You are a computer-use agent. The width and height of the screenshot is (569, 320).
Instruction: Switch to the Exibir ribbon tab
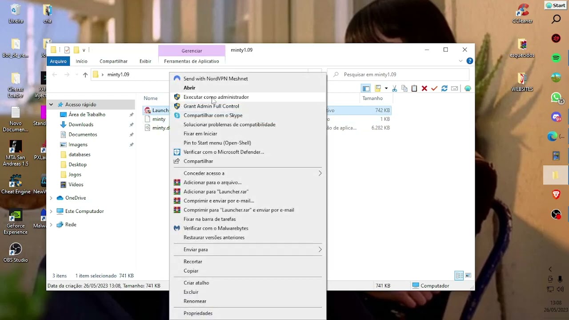tap(145, 61)
